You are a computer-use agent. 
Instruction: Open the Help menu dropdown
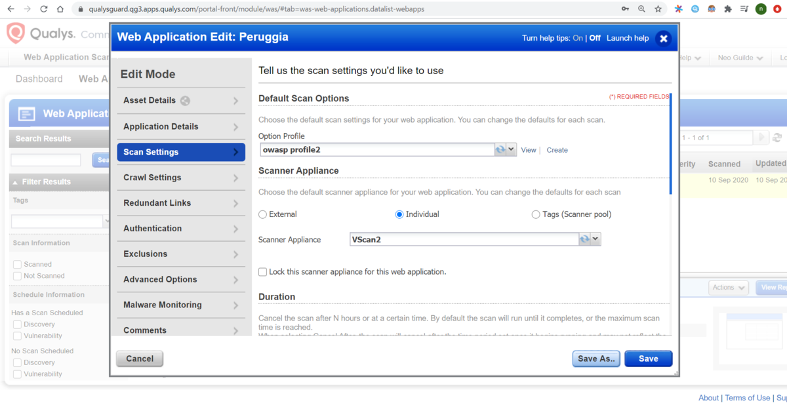[x=691, y=58]
